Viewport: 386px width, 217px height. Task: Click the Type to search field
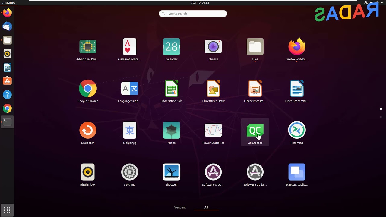[x=193, y=14]
